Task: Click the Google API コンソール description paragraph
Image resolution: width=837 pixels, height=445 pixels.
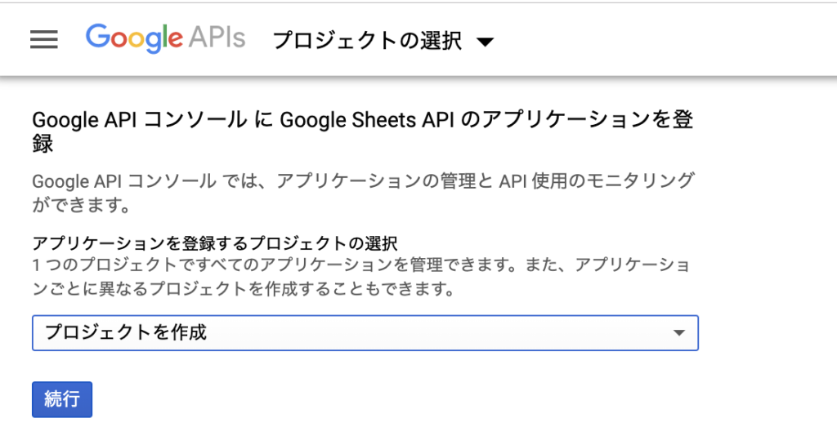Action: pyautogui.click(x=363, y=193)
